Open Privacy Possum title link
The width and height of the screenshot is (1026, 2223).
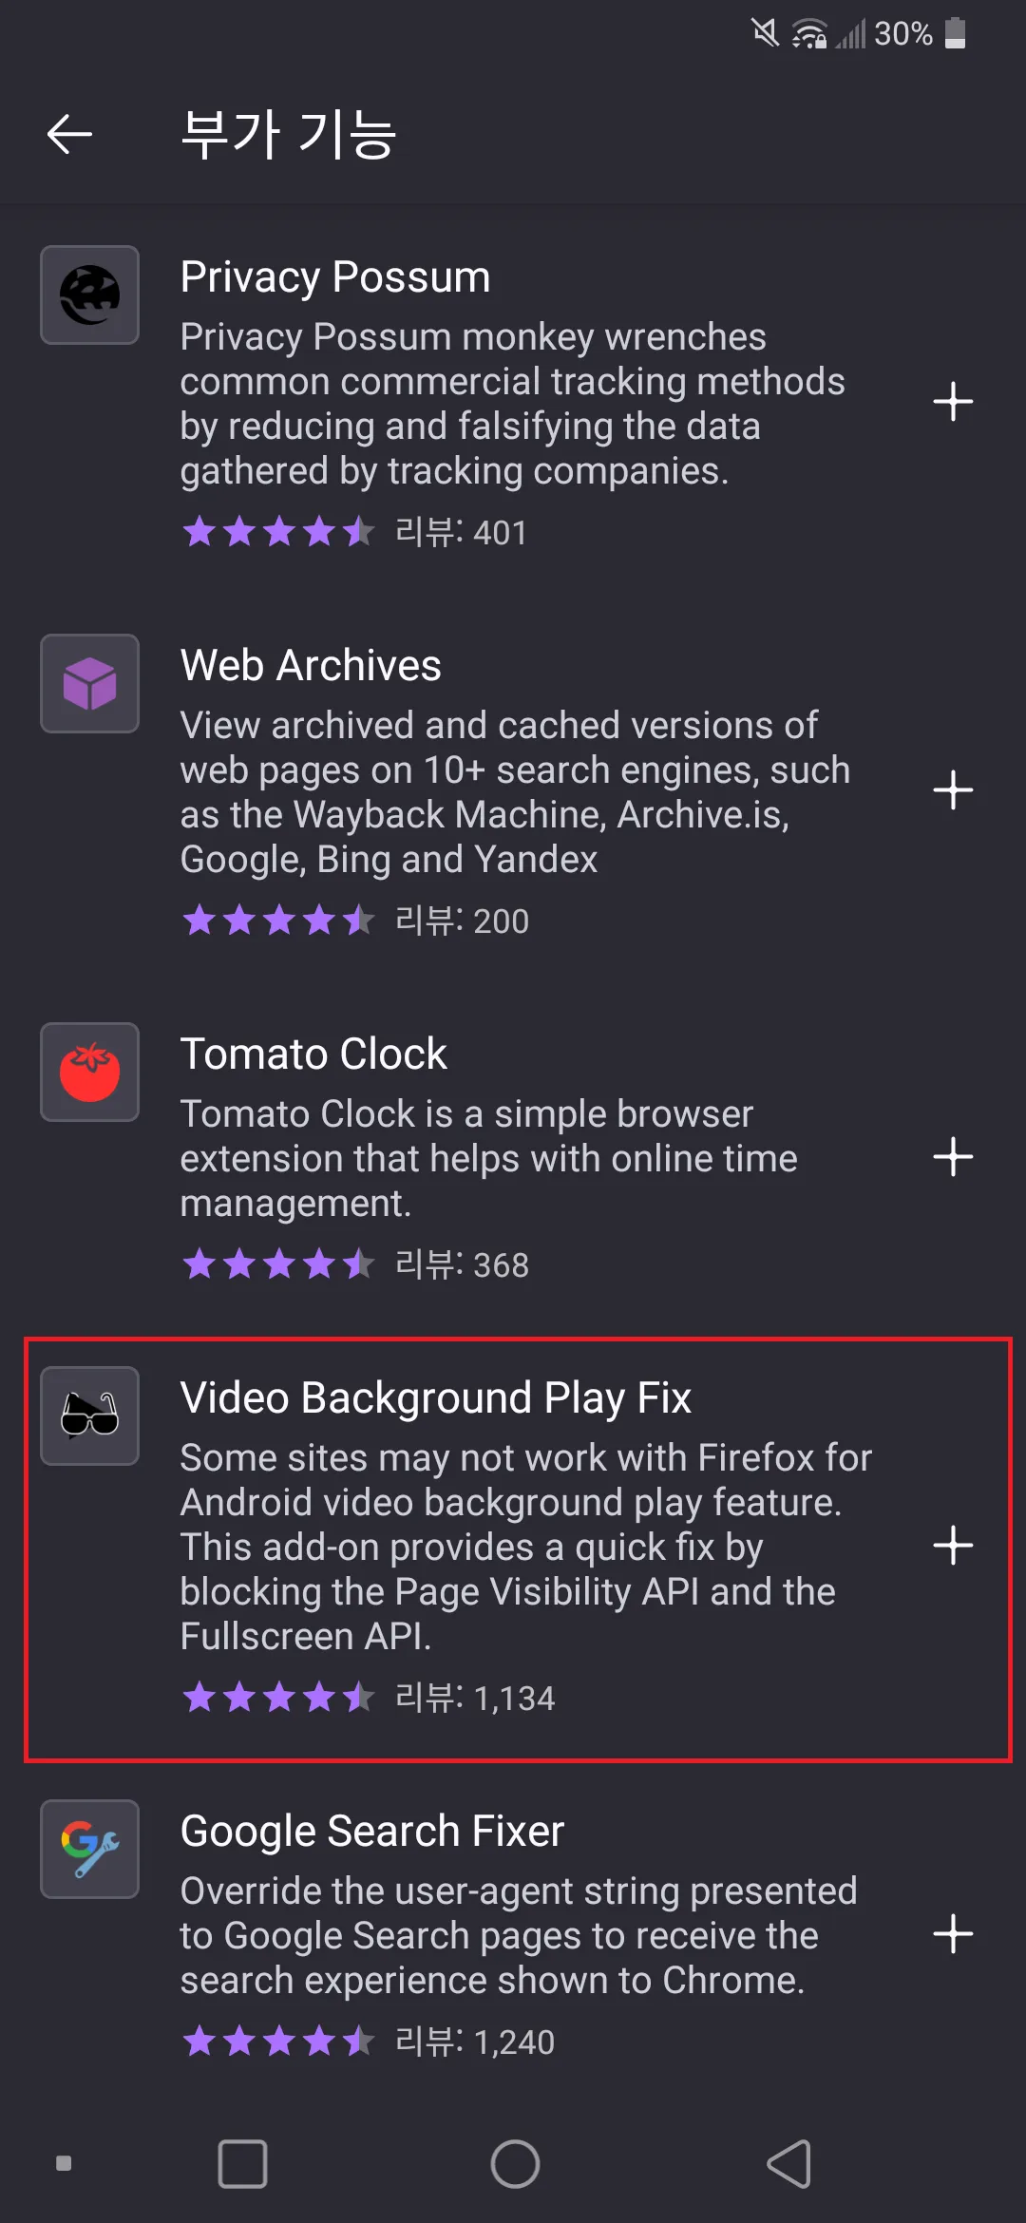point(335,277)
